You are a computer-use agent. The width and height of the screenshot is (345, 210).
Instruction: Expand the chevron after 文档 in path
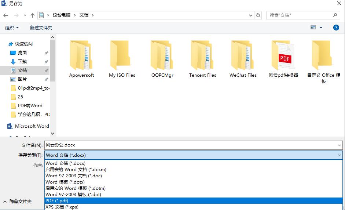point(93,15)
